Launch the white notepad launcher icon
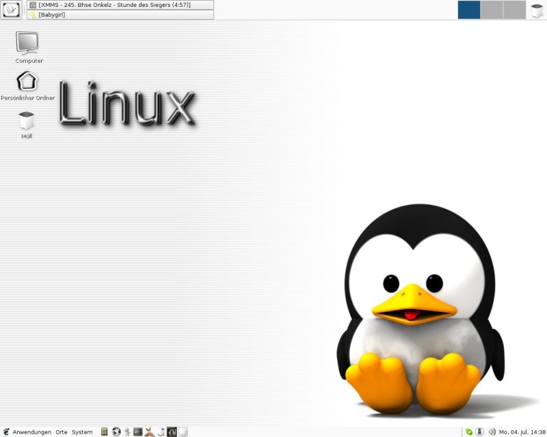Image resolution: width=547 pixels, height=437 pixels. (x=183, y=432)
